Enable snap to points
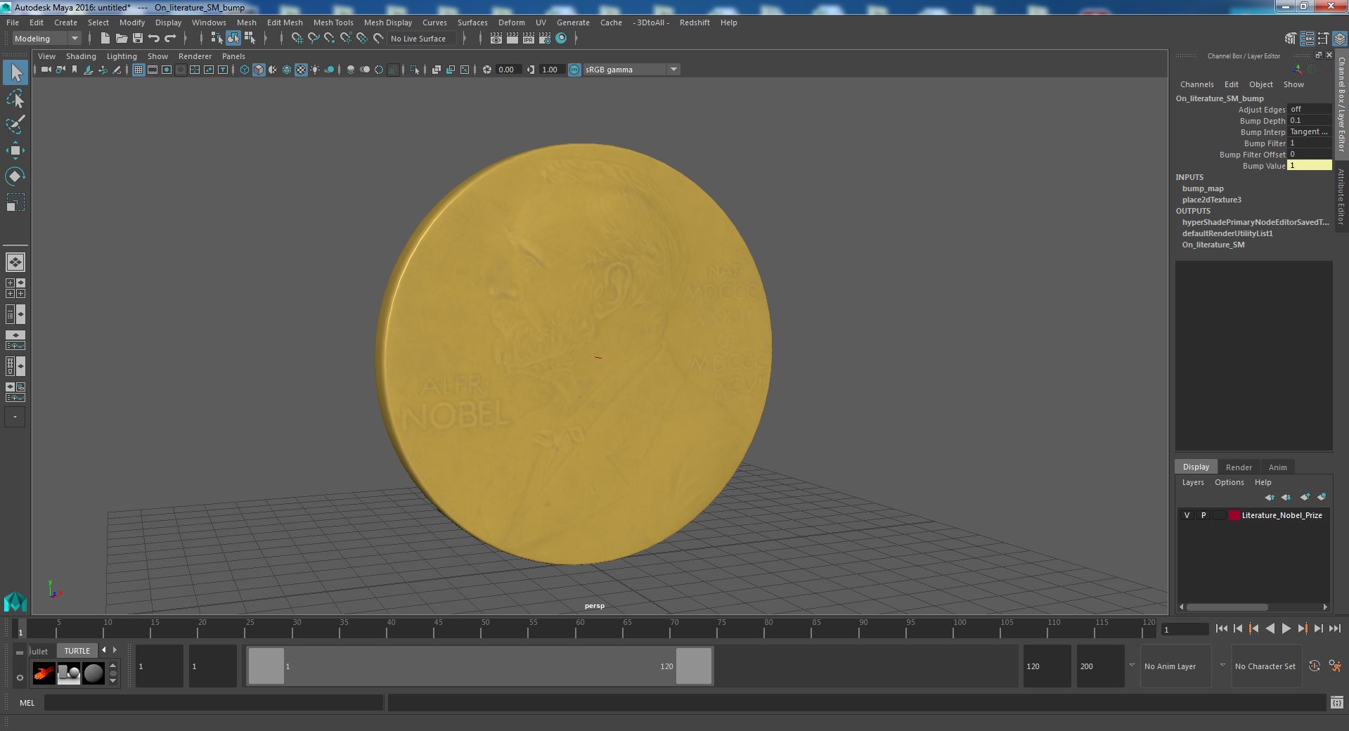The image size is (1349, 731). point(330,39)
